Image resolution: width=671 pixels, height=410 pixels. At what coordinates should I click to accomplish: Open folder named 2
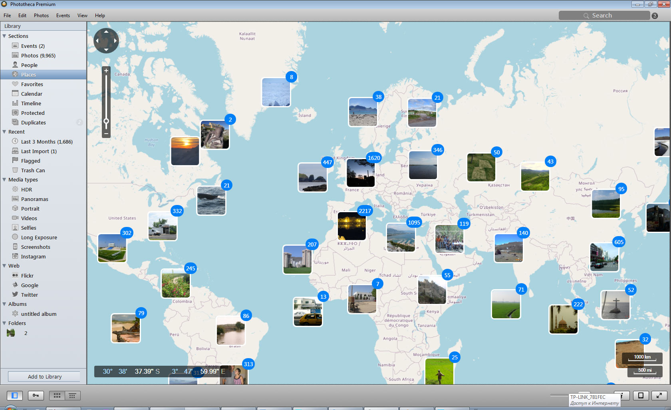point(43,333)
